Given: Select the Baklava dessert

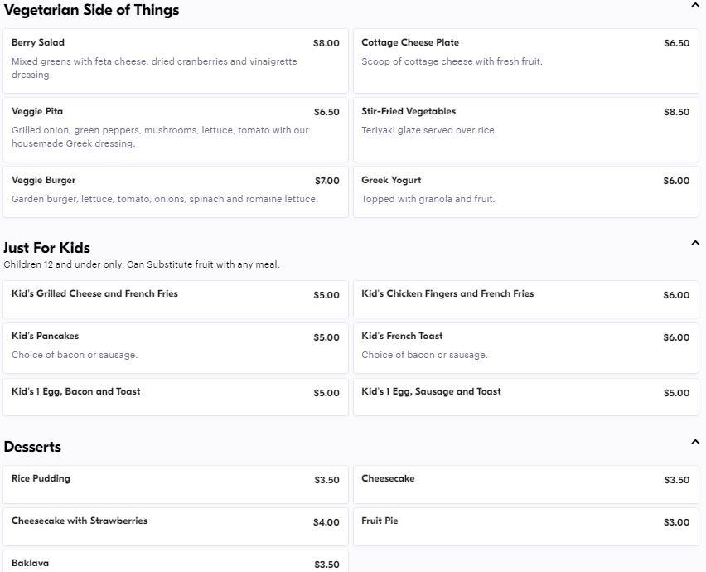Looking at the screenshot, I should point(176,562).
